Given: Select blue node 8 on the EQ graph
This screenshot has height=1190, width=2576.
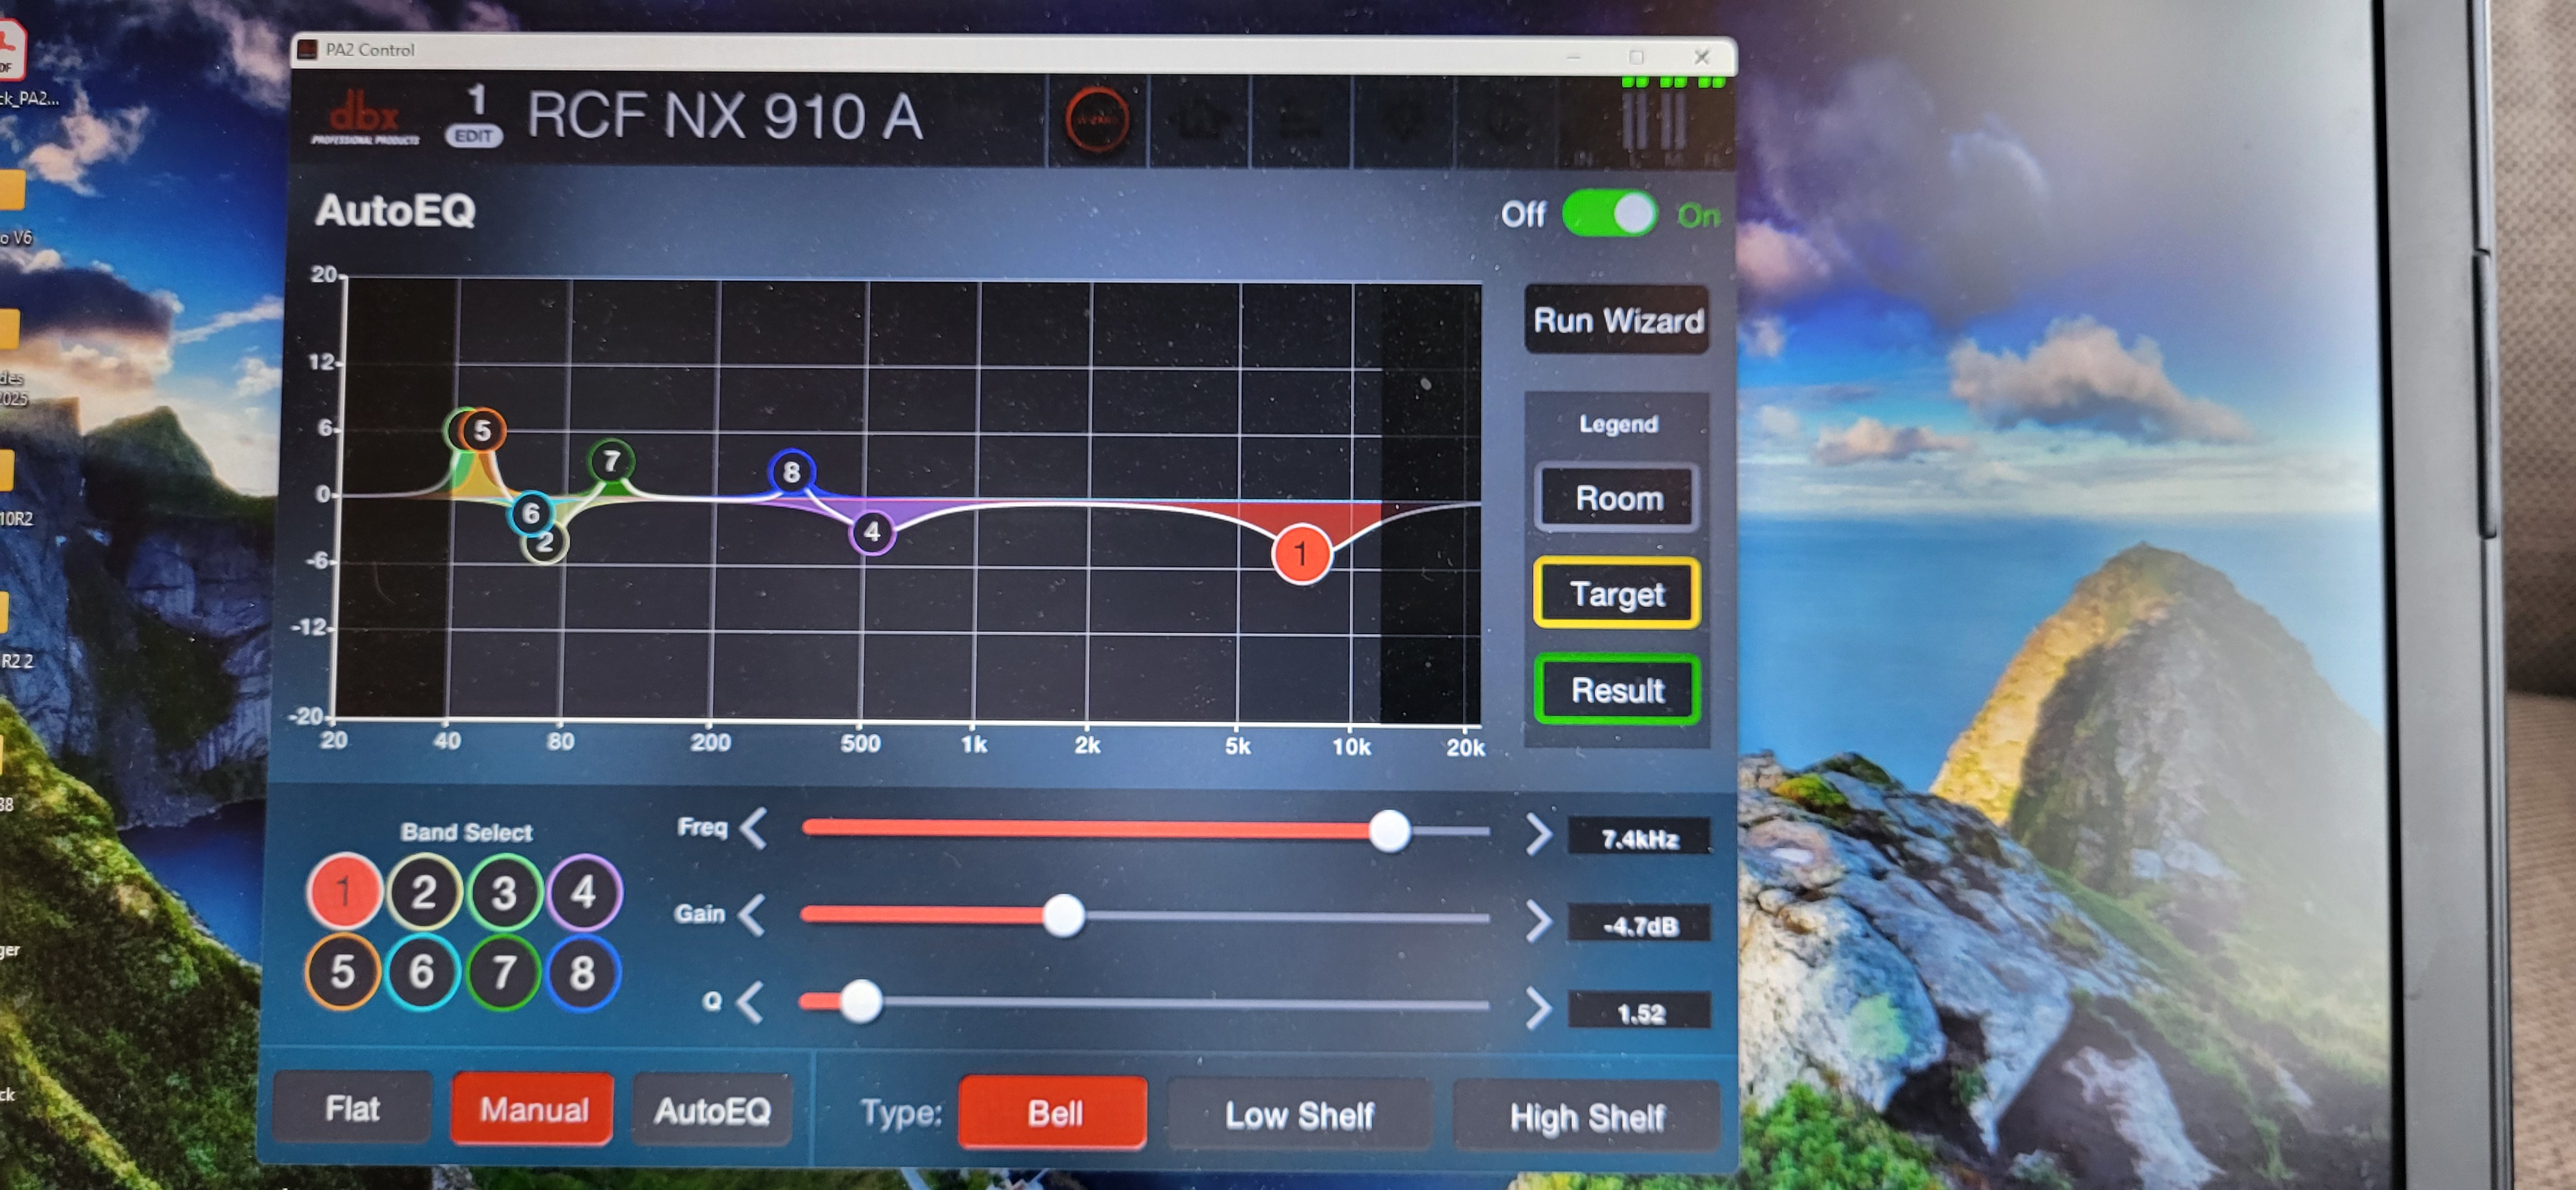Looking at the screenshot, I should (791, 471).
